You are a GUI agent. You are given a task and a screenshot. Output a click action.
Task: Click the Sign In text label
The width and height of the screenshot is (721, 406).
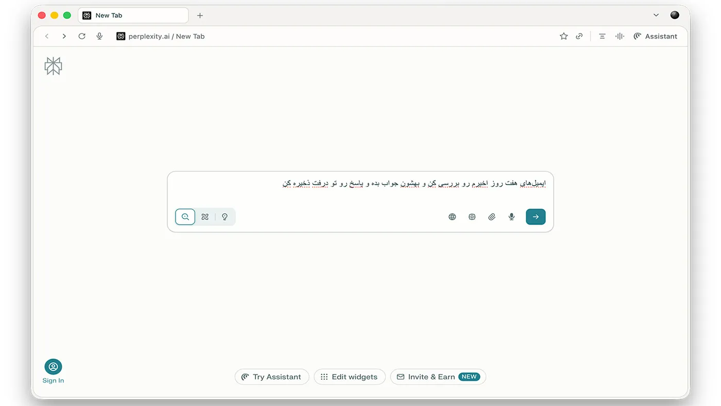pyautogui.click(x=53, y=381)
